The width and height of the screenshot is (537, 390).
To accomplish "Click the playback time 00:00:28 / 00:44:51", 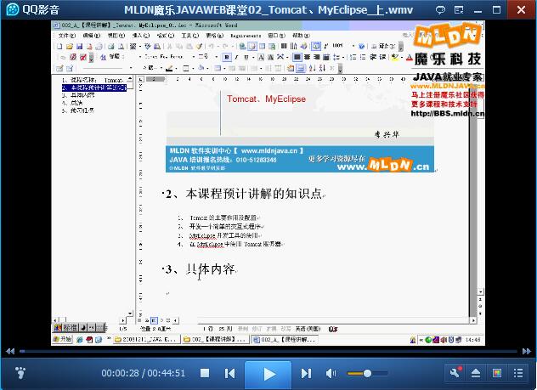I will [x=143, y=373].
